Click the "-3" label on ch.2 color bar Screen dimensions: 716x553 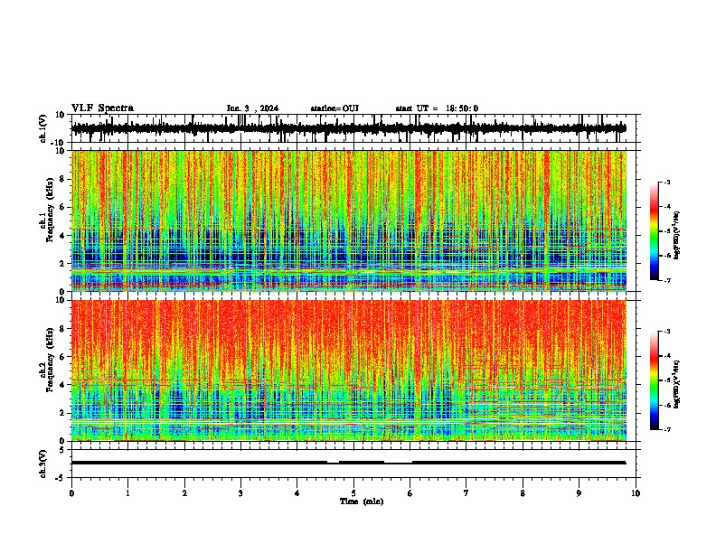tap(667, 332)
